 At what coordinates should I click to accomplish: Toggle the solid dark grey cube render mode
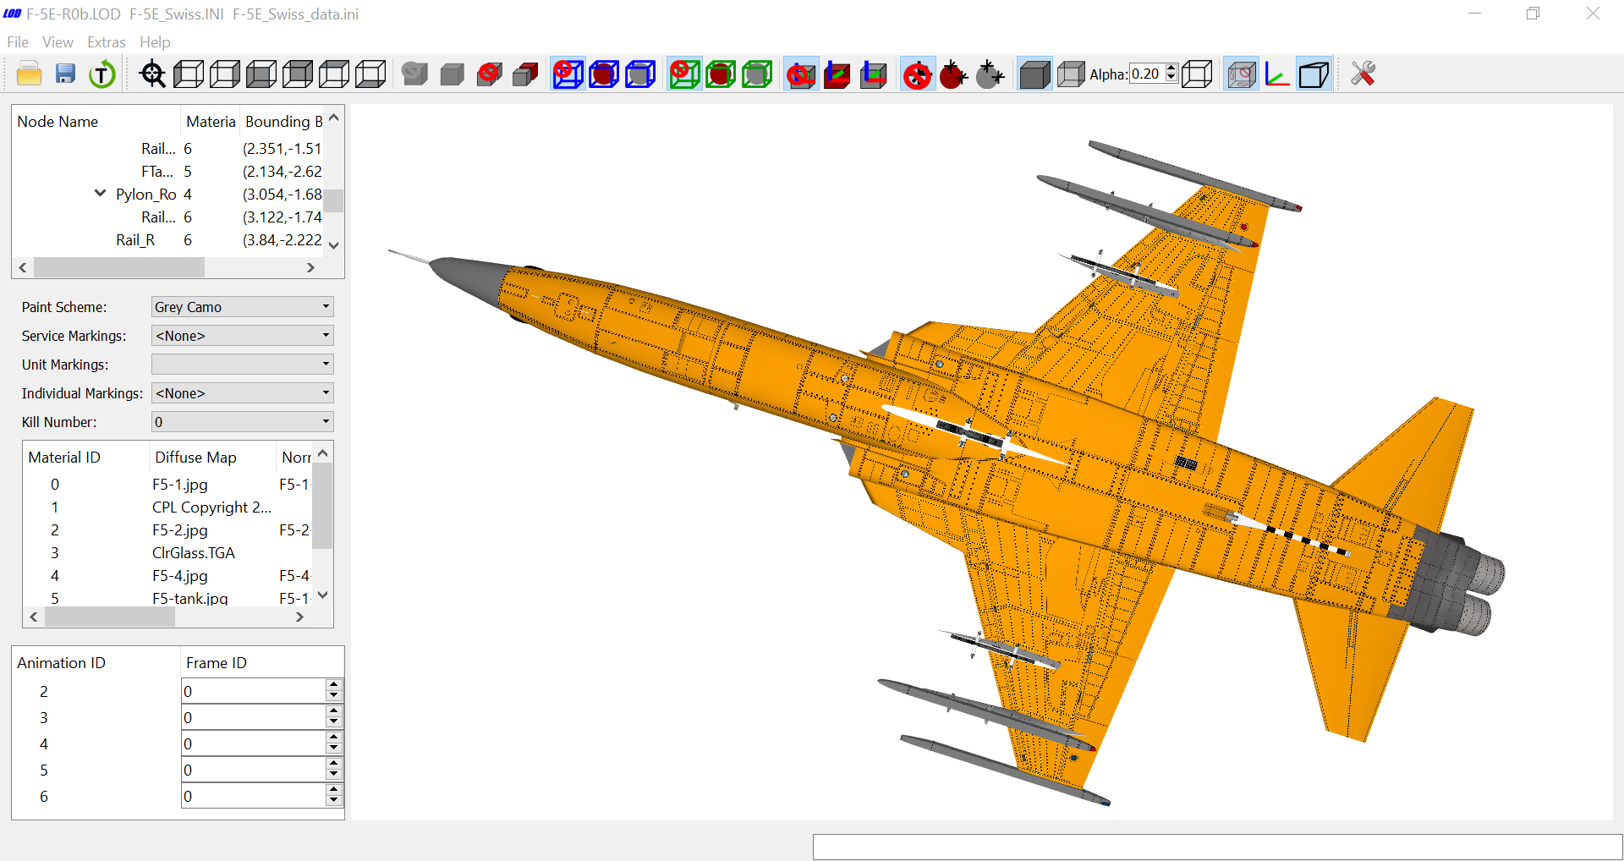click(x=1034, y=74)
